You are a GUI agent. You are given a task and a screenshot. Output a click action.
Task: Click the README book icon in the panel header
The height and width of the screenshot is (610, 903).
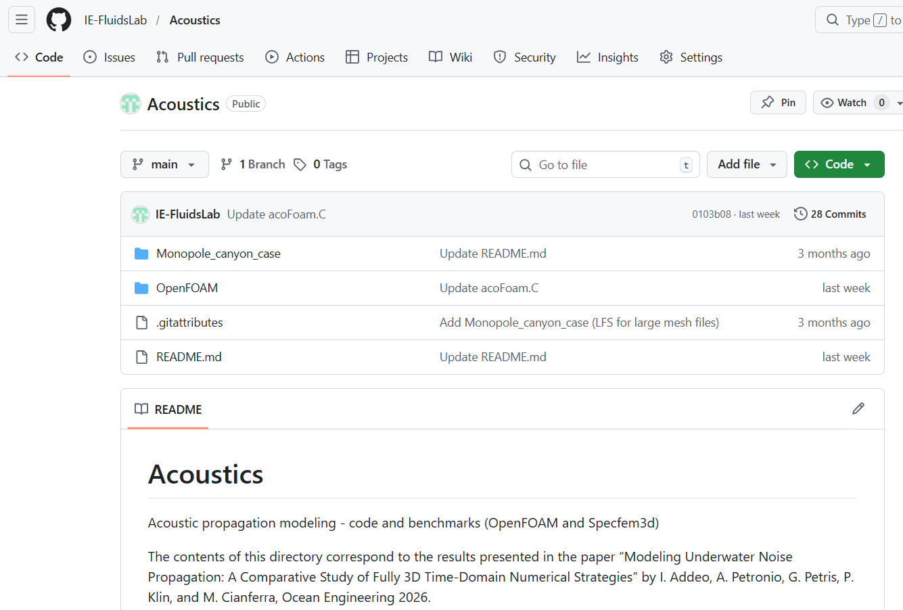[x=141, y=408]
